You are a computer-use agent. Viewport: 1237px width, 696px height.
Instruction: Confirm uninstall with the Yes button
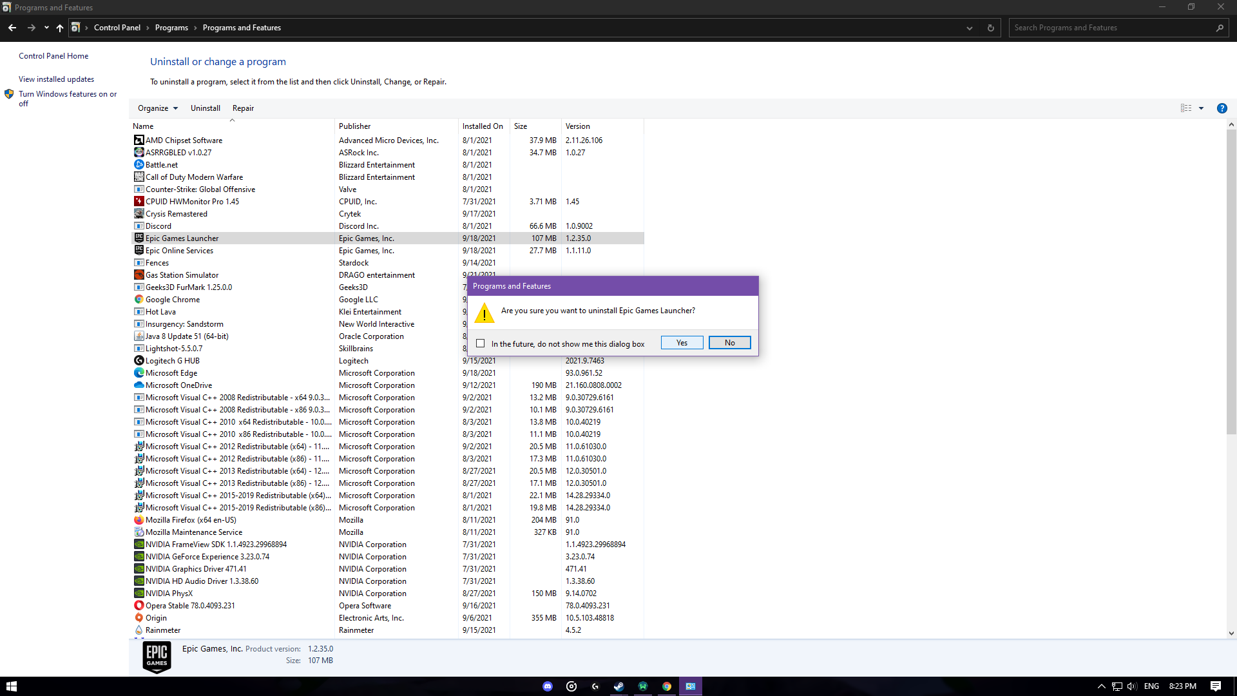tap(682, 343)
